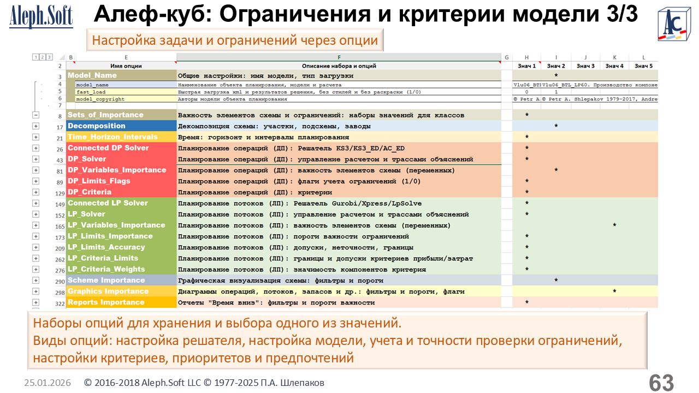Screen dimensions: 699x393
Task: Expand the Decomposition group
Action: pos(36,126)
